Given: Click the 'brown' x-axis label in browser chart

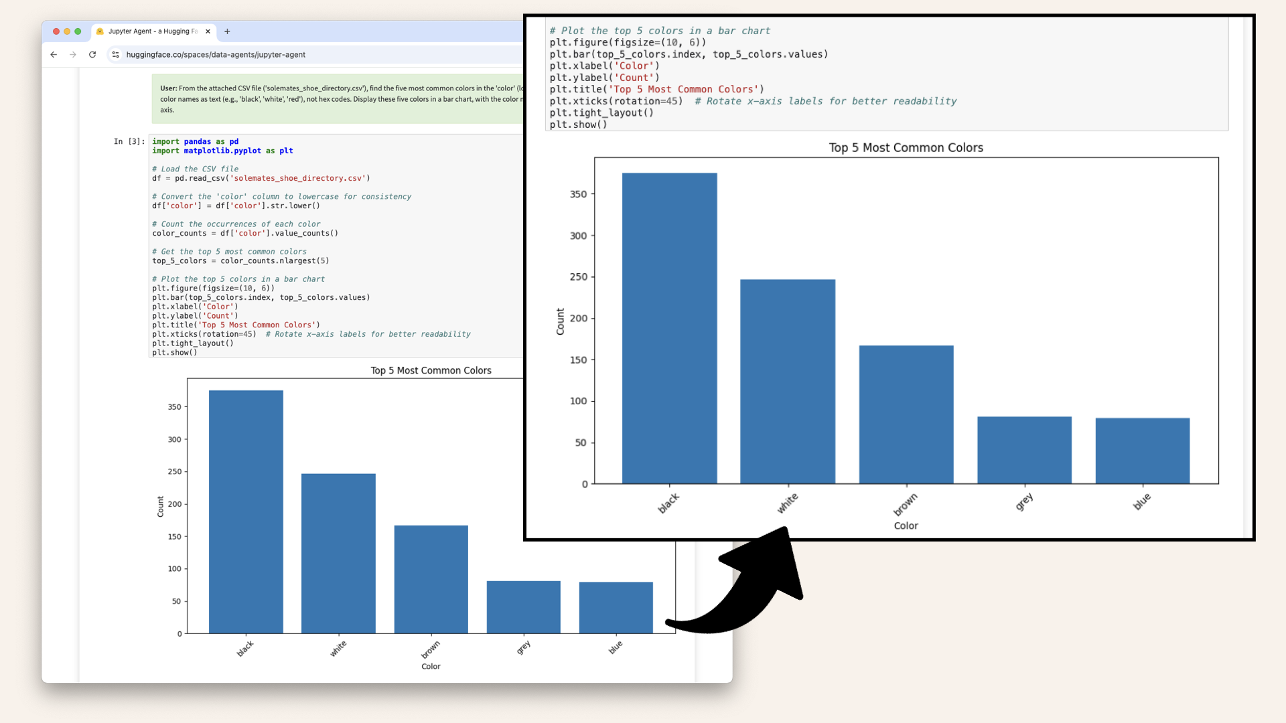Looking at the screenshot, I should (x=430, y=649).
